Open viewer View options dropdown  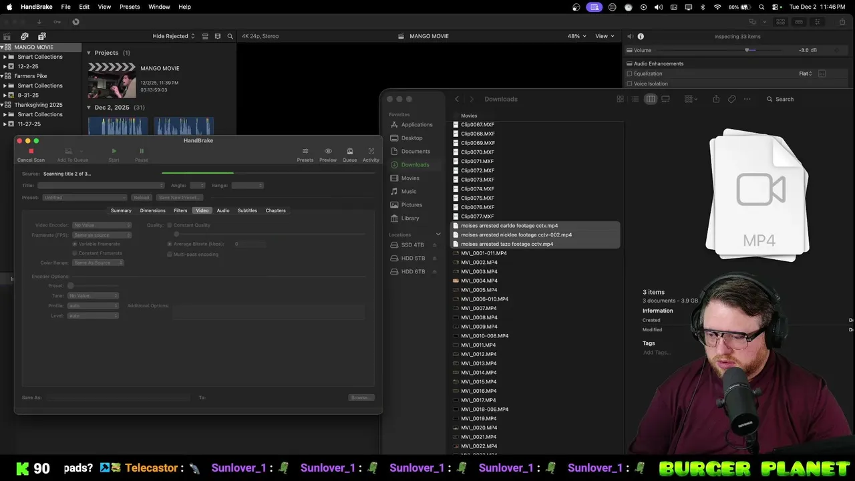605,36
